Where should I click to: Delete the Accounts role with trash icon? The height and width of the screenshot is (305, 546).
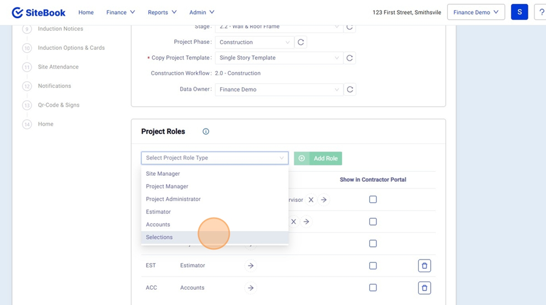tap(425, 288)
